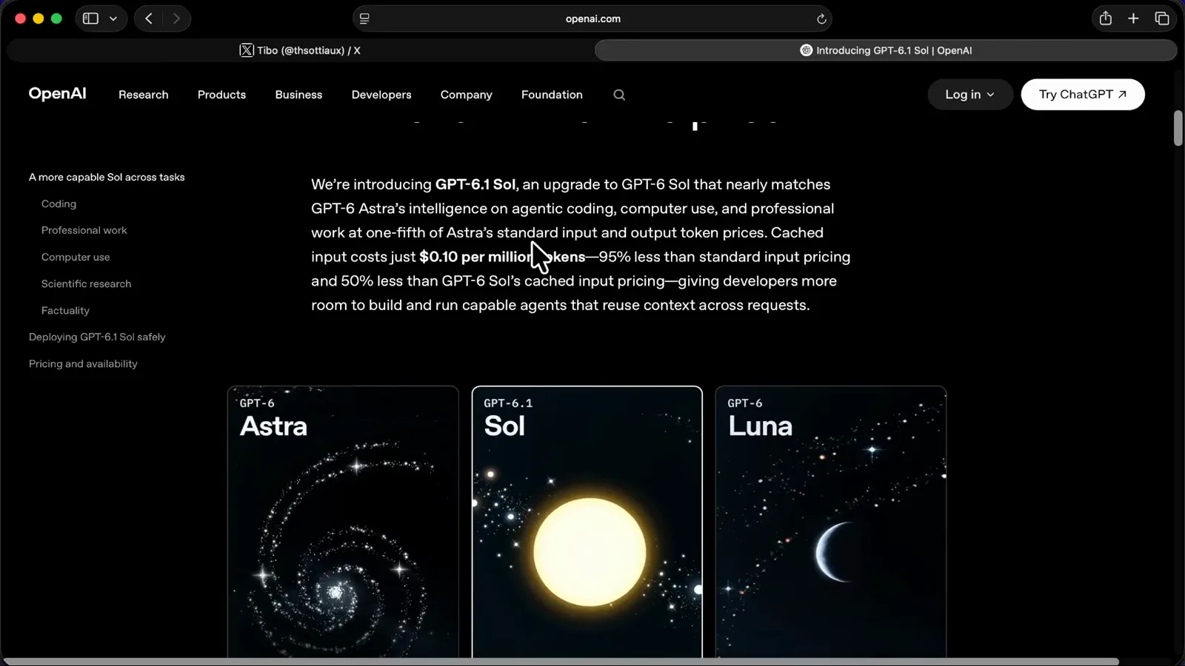Click the X logo on the Tibo tab

click(247, 50)
